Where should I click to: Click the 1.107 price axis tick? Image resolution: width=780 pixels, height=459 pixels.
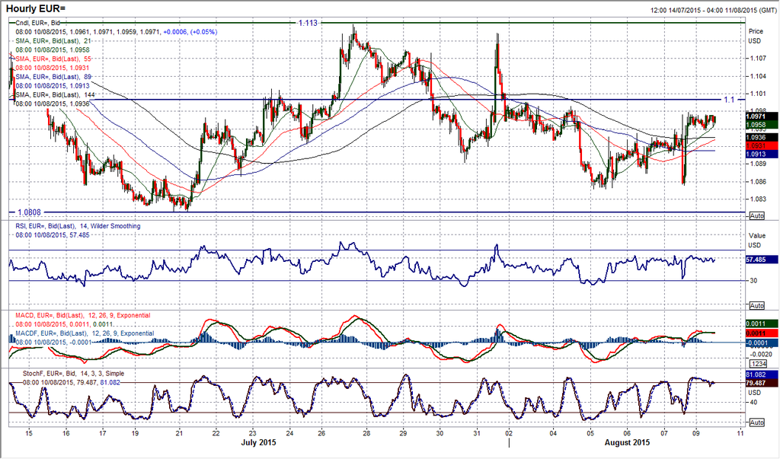pyautogui.click(x=758, y=58)
